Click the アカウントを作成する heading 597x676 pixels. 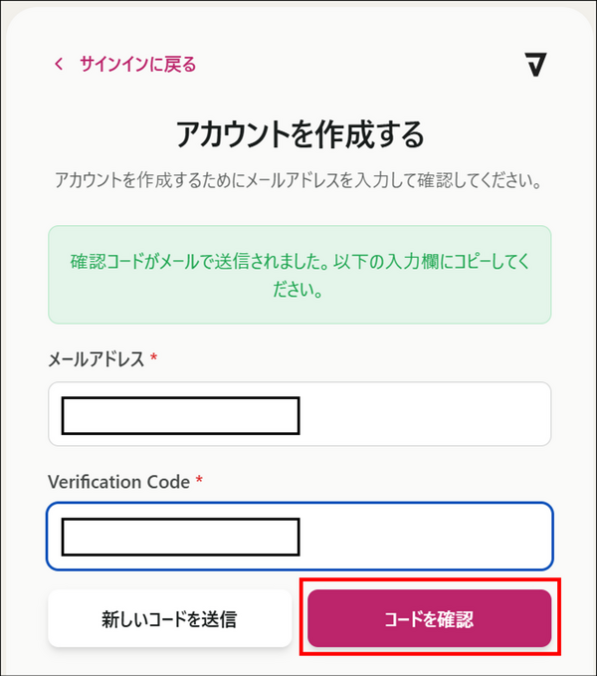[x=299, y=132]
